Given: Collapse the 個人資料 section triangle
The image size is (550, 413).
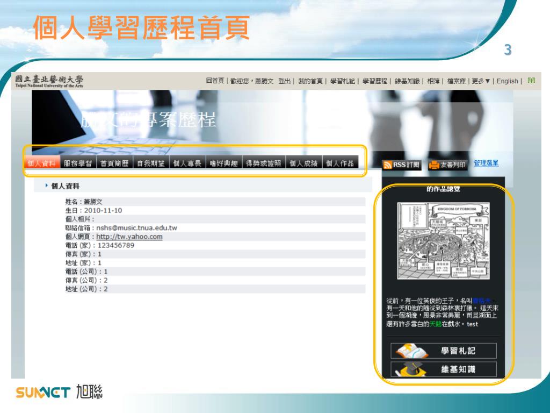Looking at the screenshot, I should pos(46,186).
